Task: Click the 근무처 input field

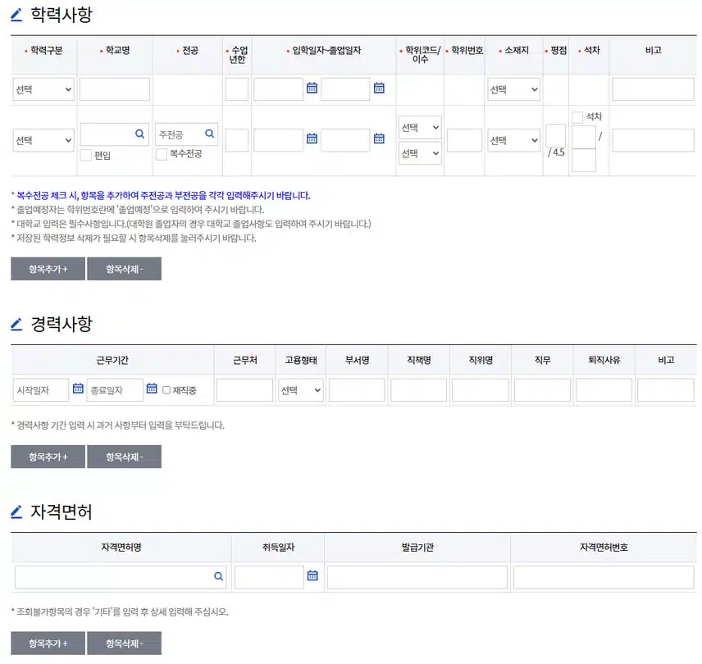Action: [245, 390]
